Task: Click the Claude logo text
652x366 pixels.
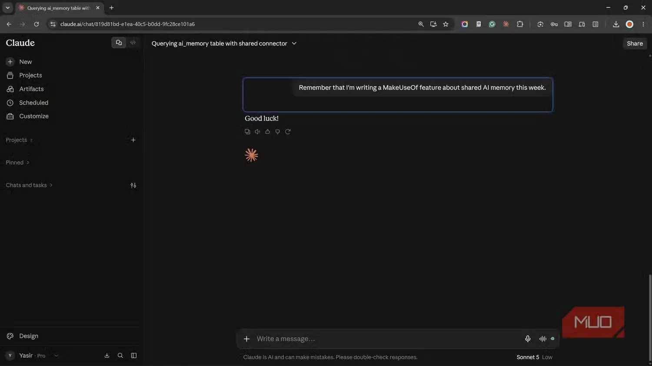Action: click(x=20, y=43)
